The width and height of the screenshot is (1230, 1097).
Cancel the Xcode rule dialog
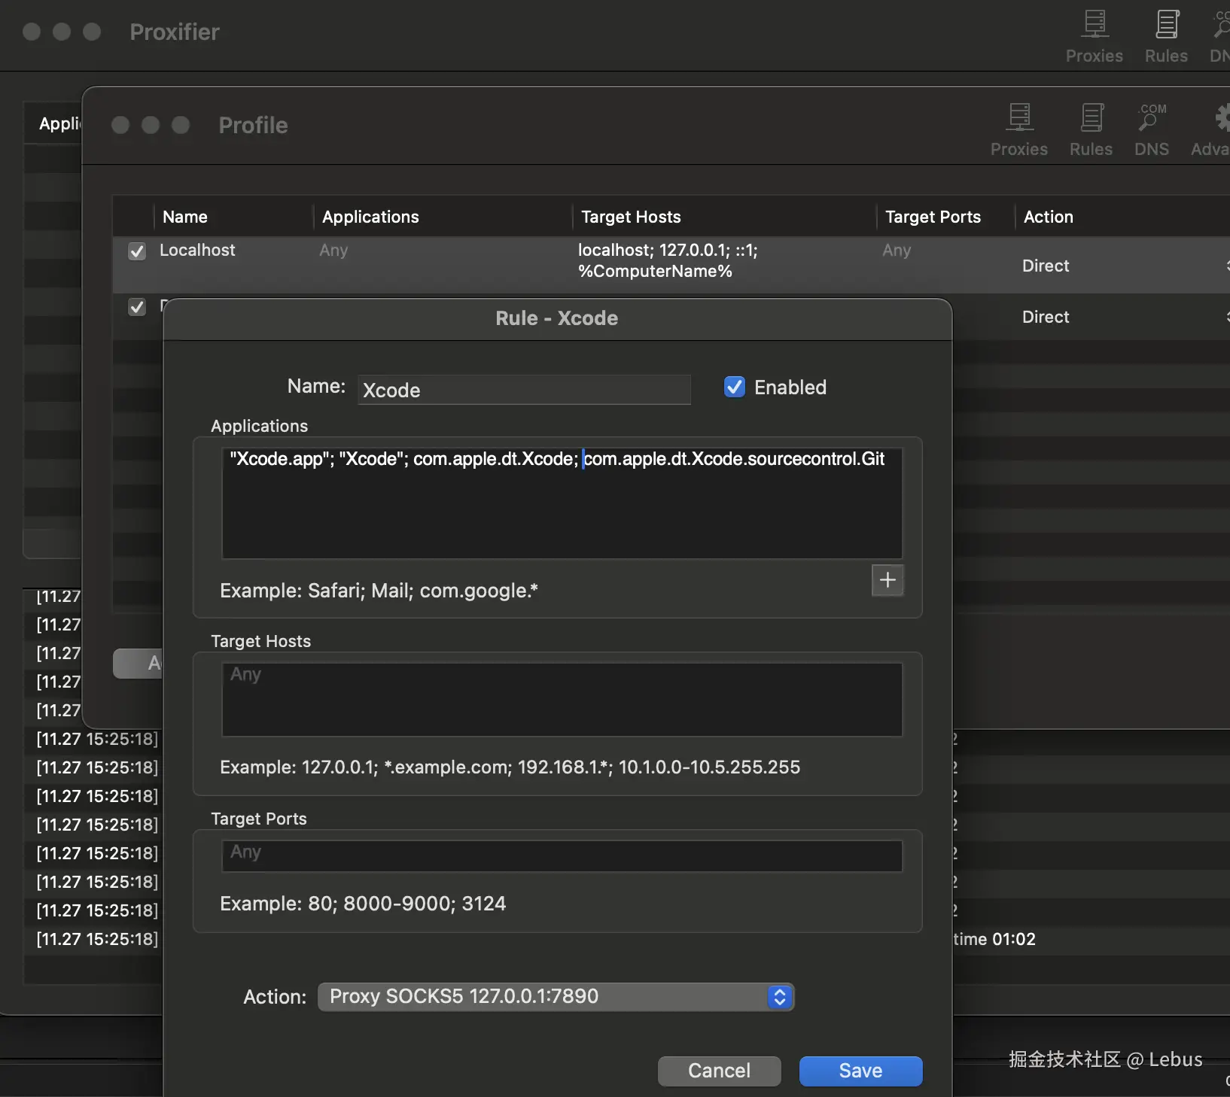pos(719,1071)
